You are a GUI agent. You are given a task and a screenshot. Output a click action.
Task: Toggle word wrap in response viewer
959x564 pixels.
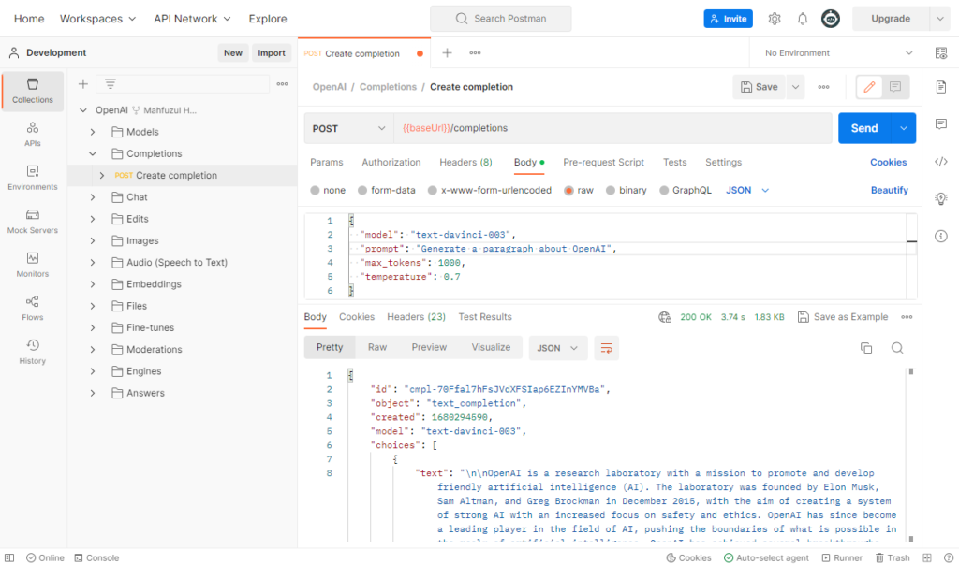606,348
